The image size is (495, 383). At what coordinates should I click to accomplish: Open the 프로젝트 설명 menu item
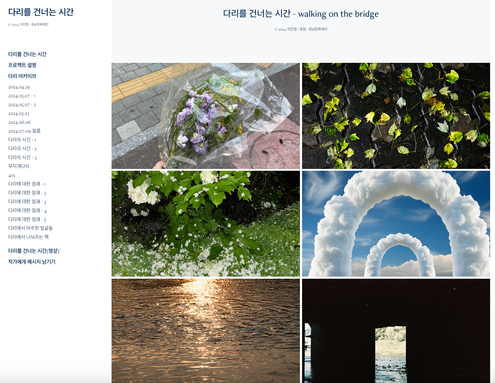click(x=22, y=65)
